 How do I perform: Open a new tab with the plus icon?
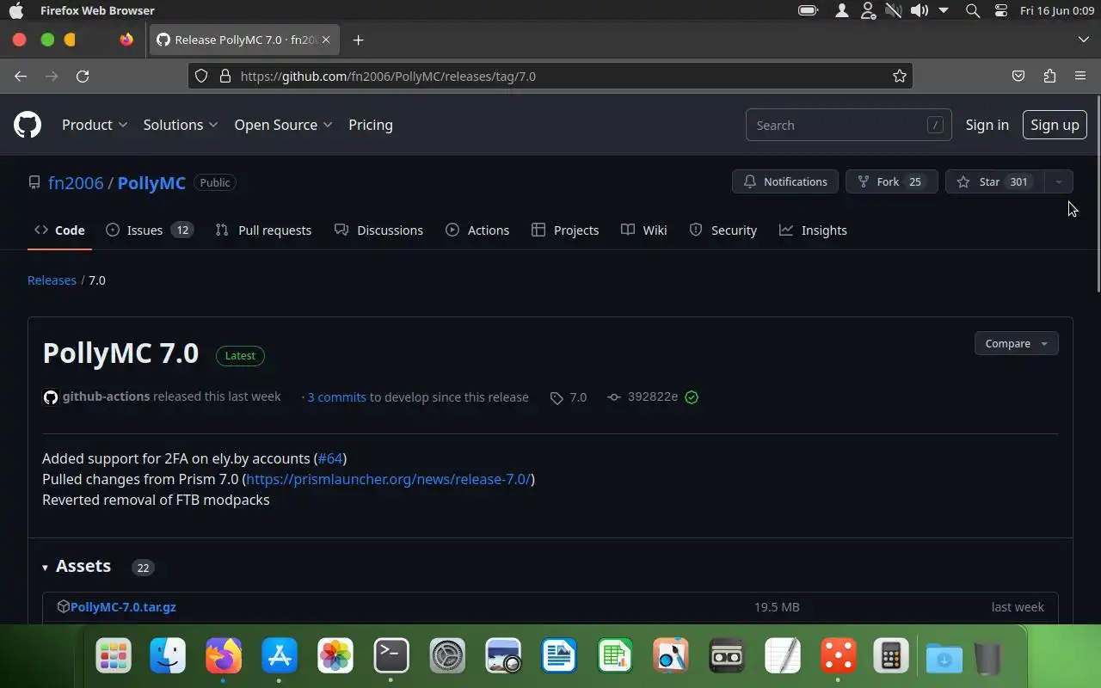pos(358,40)
